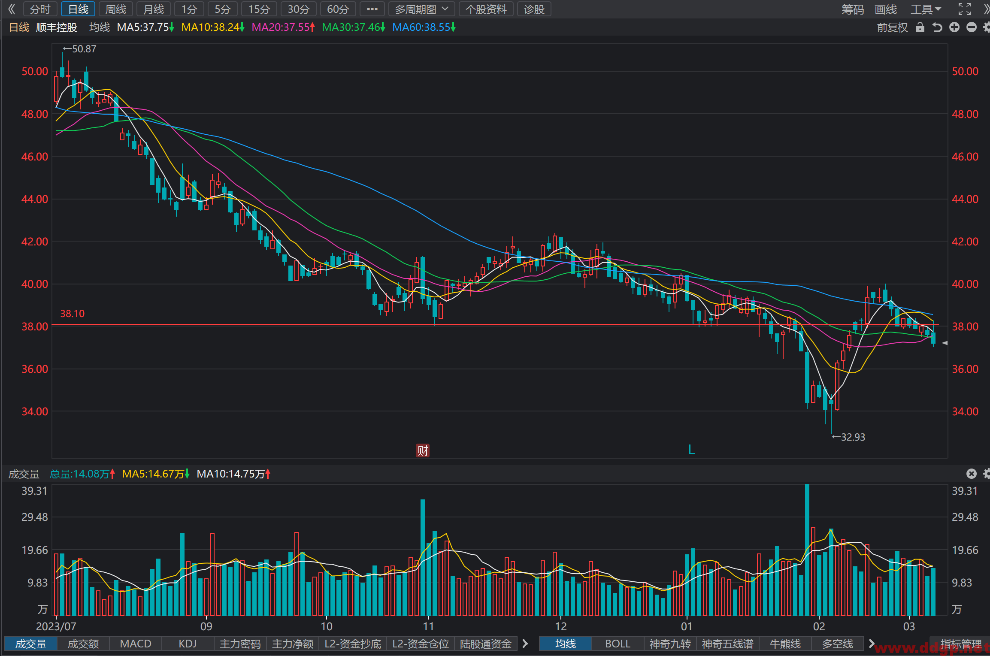Viewport: 990px width, 656px height.
Task: Open the more periods ellipsis button
Action: click(372, 9)
